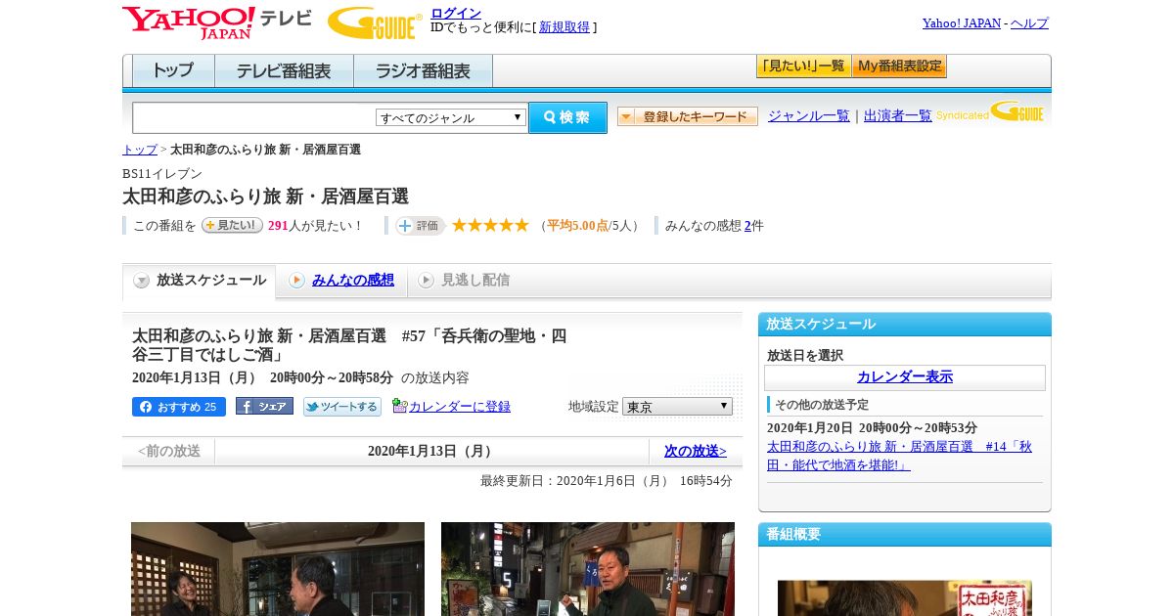Open the 評価 rating button
The height and width of the screenshot is (616, 1174).
point(420,226)
